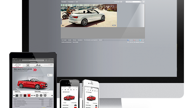Tap the Safari back arrow on tablet
The width and height of the screenshot is (193, 108).
(x=14, y=60)
